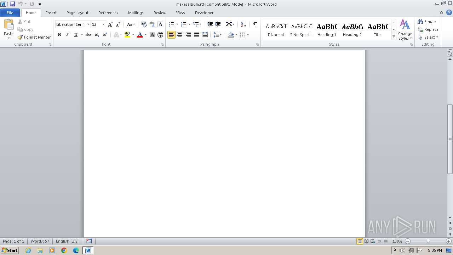
Task: Click the Text Highlight Color button
Action: click(127, 35)
